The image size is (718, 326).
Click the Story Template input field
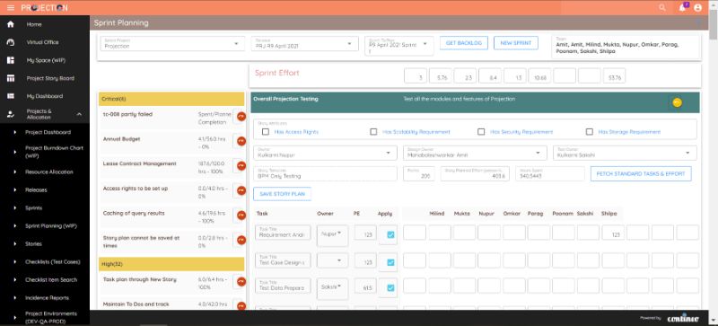[325, 173]
